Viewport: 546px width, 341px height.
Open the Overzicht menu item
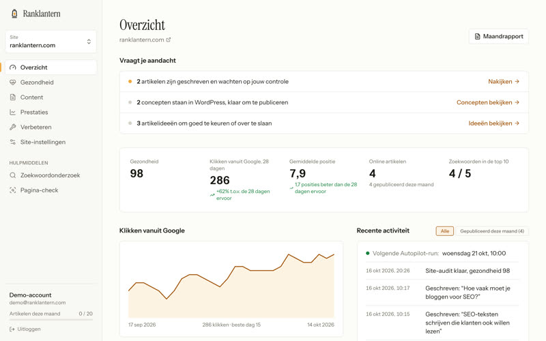pyautogui.click(x=51, y=68)
